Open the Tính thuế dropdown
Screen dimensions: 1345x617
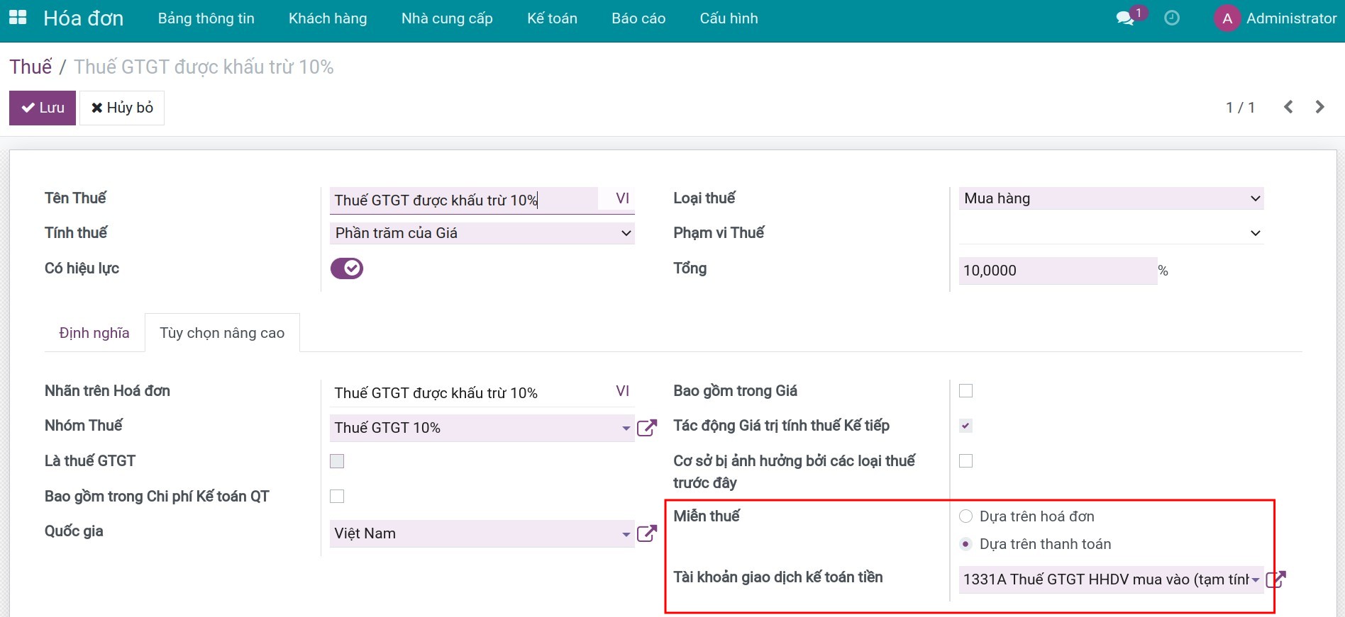482,233
